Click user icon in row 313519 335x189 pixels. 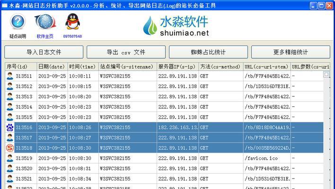[x=10, y=158]
